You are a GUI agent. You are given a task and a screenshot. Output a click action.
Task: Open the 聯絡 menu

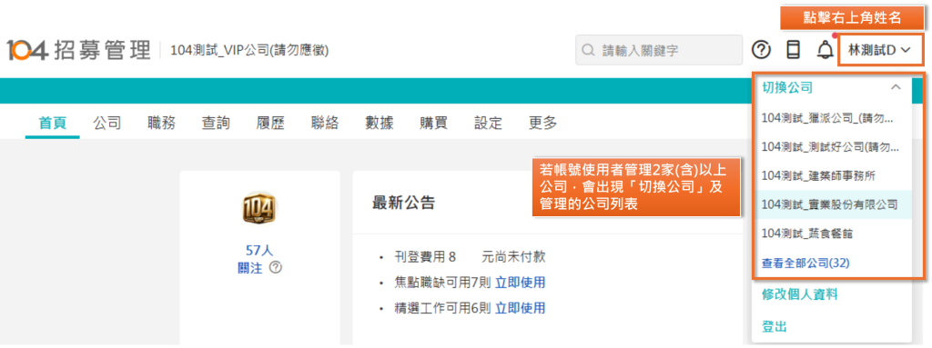(x=325, y=123)
